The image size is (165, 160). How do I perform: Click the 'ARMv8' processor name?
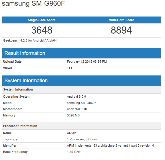tap(72, 133)
